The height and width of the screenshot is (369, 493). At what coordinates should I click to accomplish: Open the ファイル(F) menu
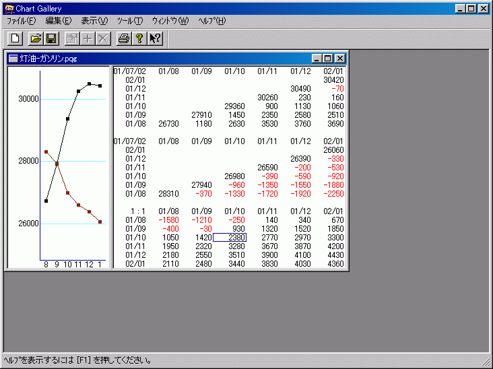click(21, 21)
